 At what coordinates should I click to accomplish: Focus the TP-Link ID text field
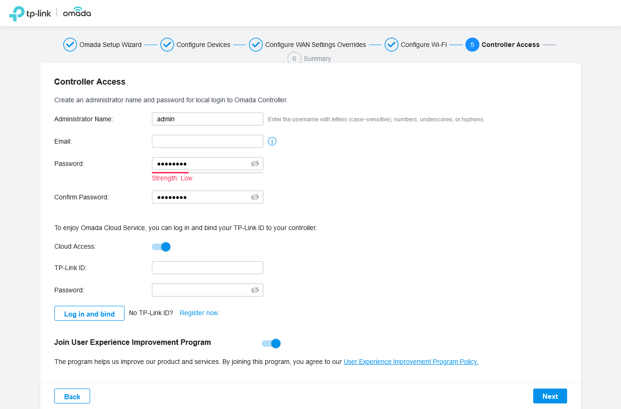click(207, 268)
